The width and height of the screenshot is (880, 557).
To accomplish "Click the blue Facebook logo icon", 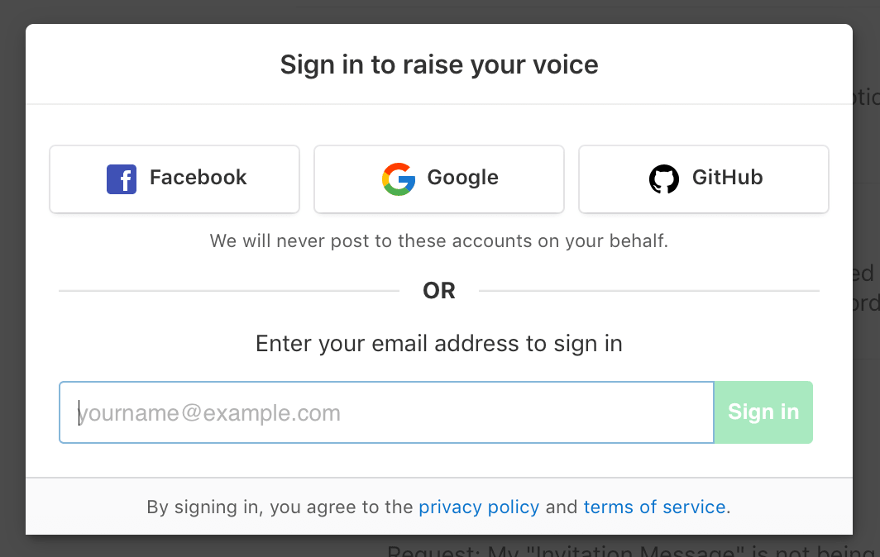I will (122, 179).
